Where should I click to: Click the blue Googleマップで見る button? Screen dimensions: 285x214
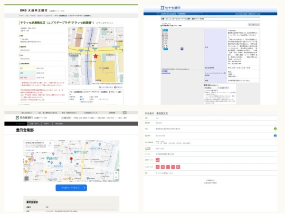tap(71, 188)
